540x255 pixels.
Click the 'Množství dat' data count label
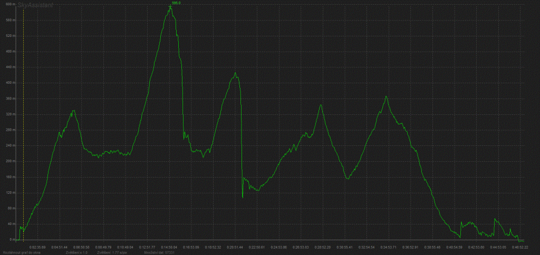[159, 252]
